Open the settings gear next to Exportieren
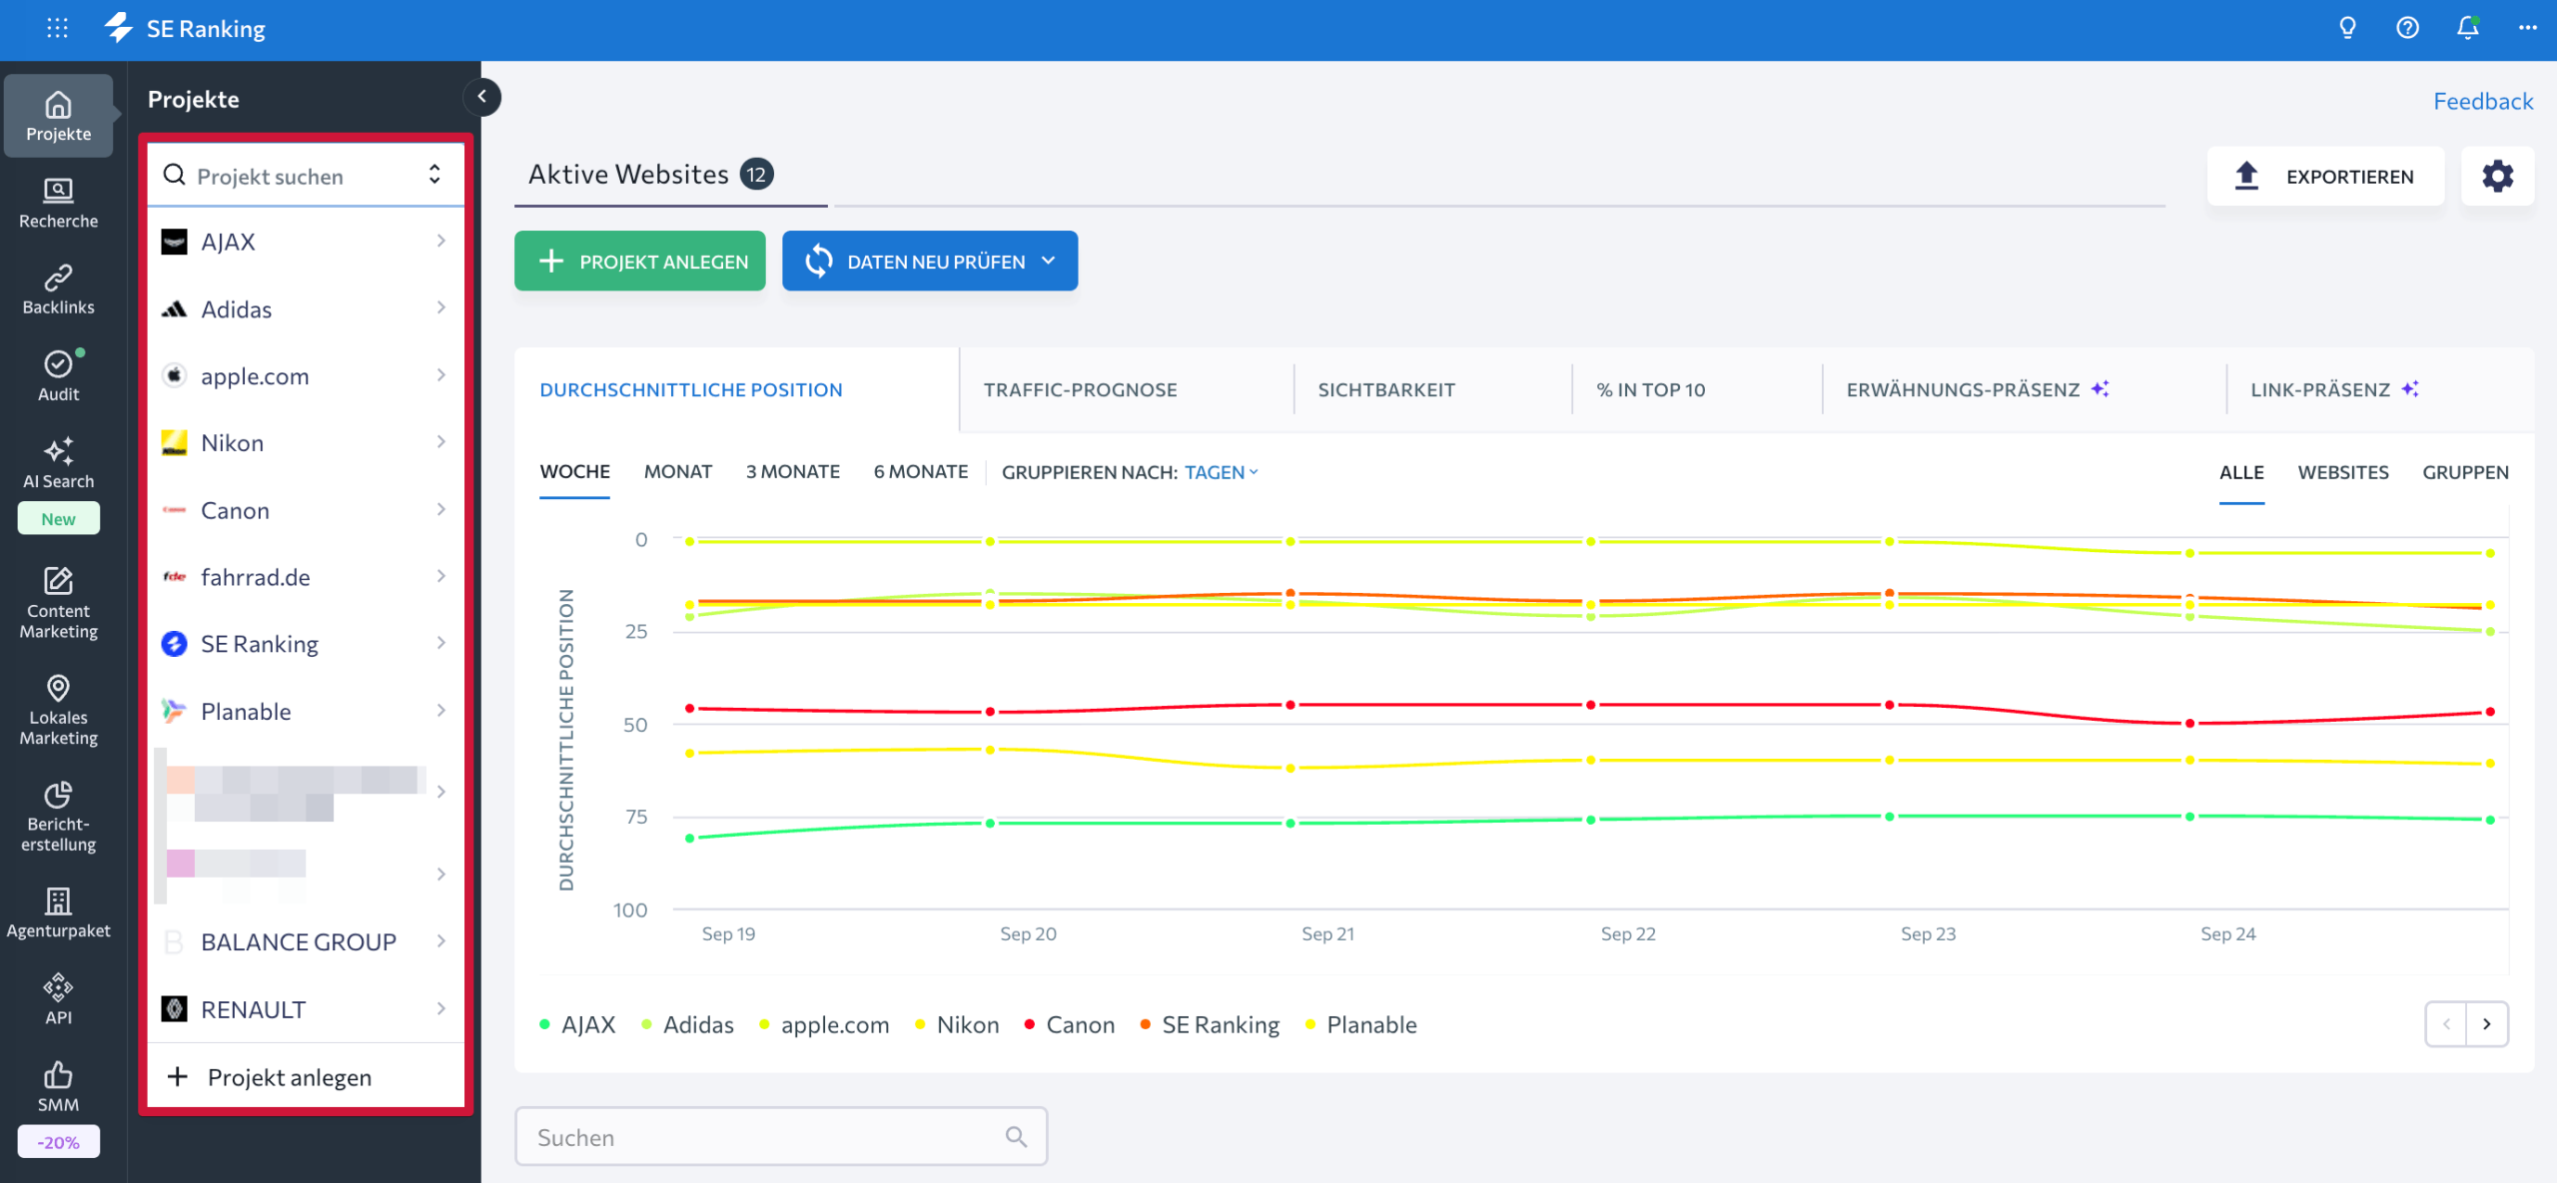 (2497, 176)
